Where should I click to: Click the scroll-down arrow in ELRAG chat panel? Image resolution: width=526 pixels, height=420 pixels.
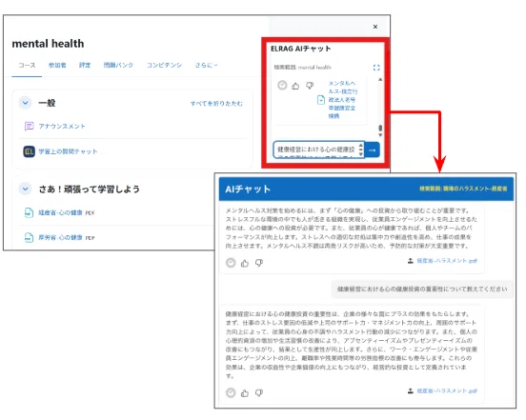point(380,134)
